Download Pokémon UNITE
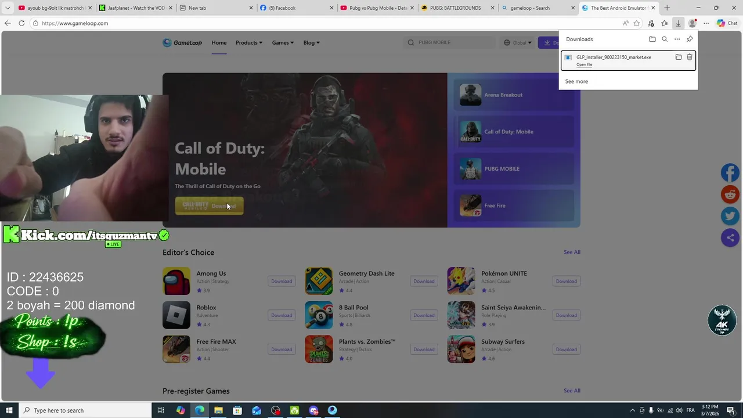Viewport: 743px width, 418px height. click(566, 282)
